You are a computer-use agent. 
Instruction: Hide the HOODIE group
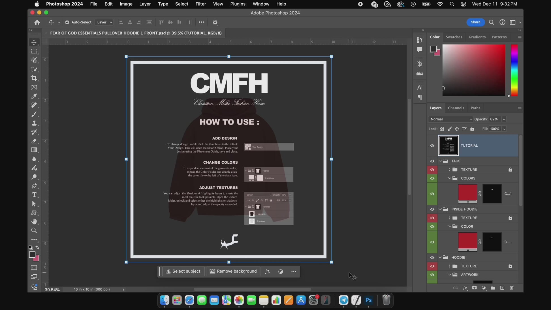pos(432,258)
